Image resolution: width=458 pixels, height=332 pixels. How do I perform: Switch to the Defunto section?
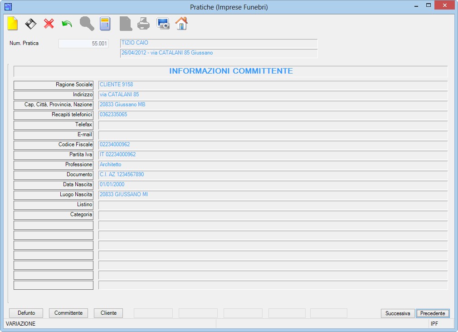click(26, 313)
